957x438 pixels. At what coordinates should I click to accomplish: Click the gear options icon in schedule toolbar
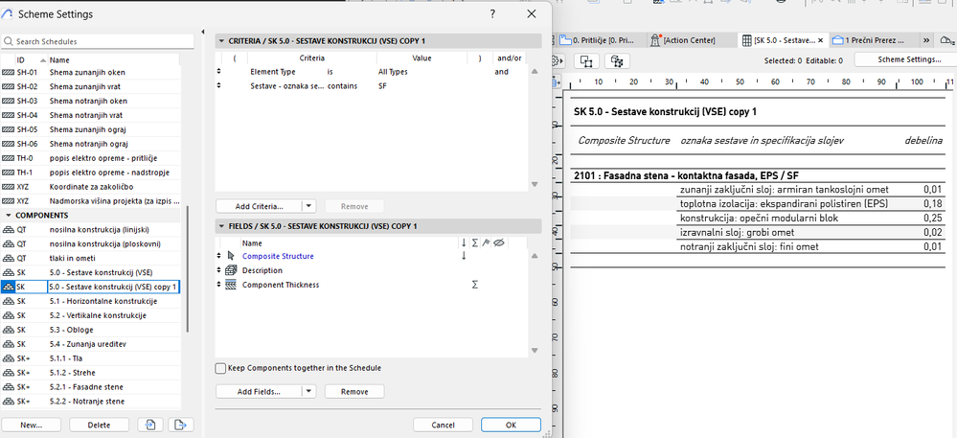[x=556, y=61]
